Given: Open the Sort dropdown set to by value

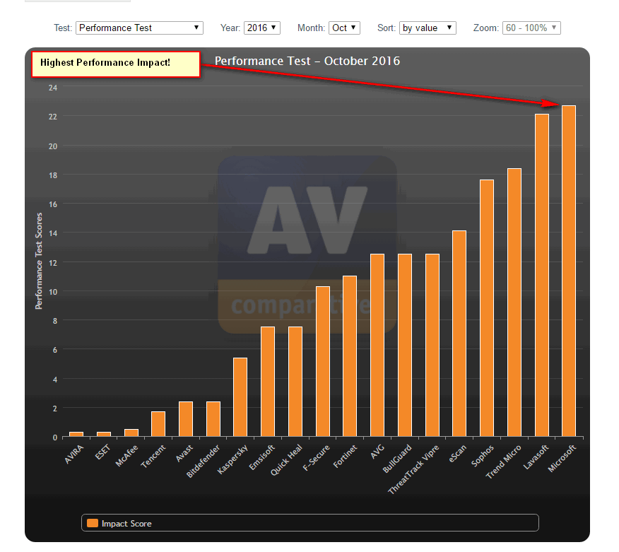Looking at the screenshot, I should pos(428,28).
